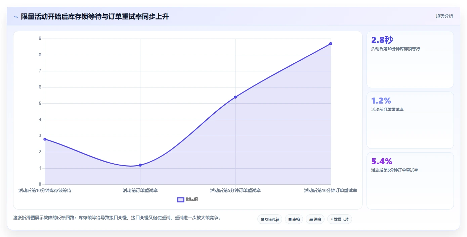Click card label 活动后第10分钟库存锁等待
Screen dimensions: 467x237
395,49
